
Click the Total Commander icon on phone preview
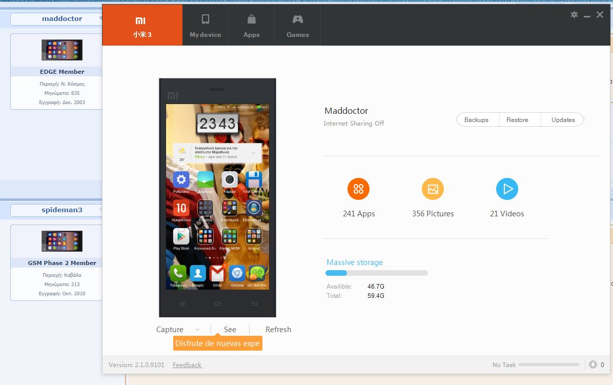click(254, 180)
